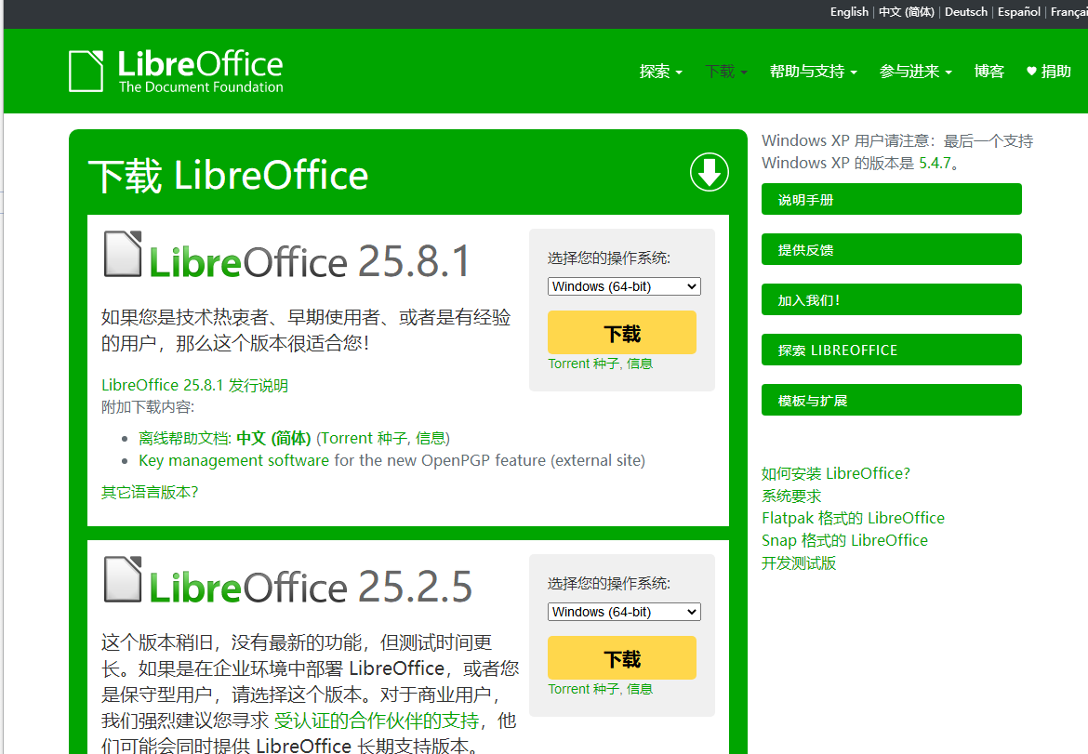Click the LibreOffice 25.8.1 document logo icon

[x=123, y=254]
